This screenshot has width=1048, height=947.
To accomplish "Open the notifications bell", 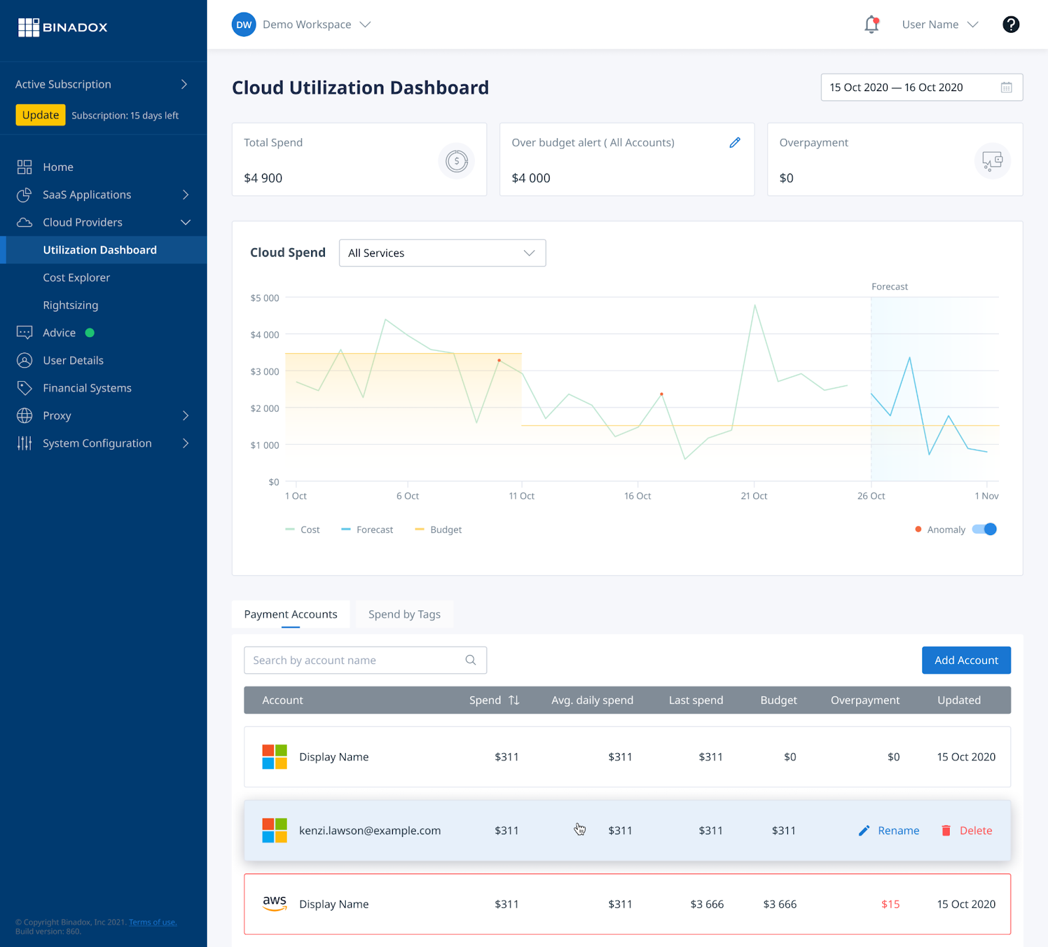I will point(871,24).
